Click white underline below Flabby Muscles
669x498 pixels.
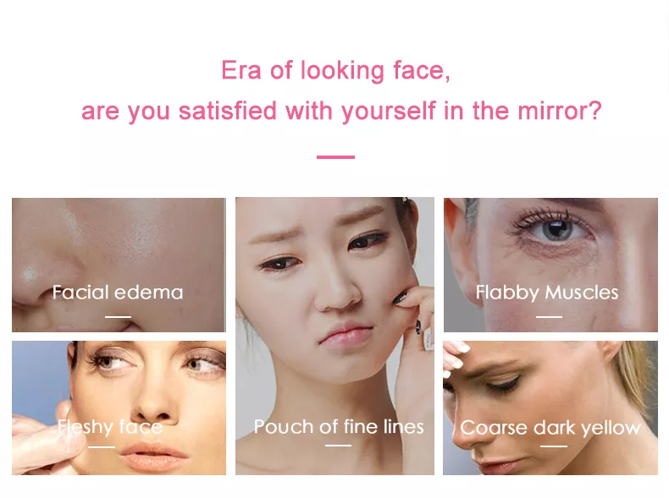(549, 316)
